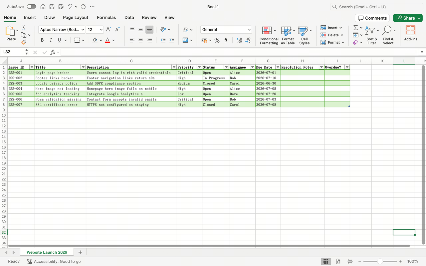Image resolution: width=426 pixels, height=266 pixels.
Task: Open Format as Table gallery
Action: tap(288, 35)
